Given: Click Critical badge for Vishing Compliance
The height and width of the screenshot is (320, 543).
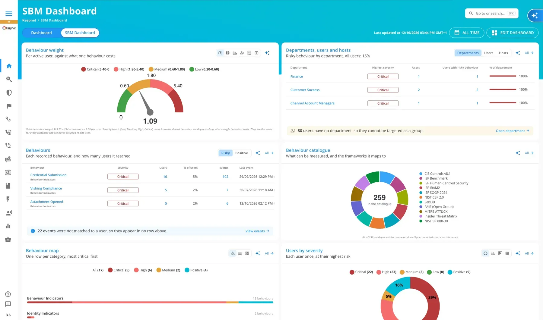Looking at the screenshot, I should (123, 190).
